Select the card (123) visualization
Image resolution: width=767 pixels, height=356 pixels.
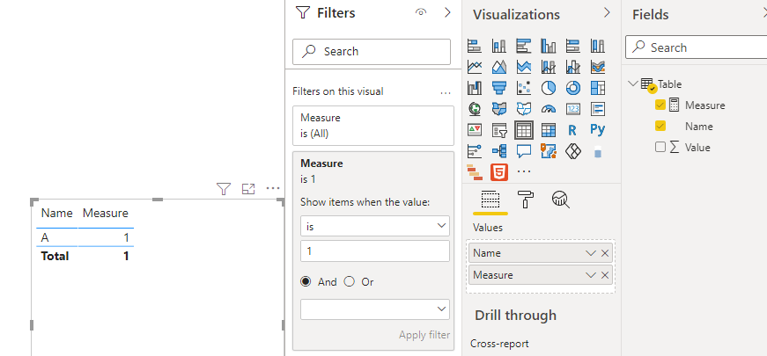[x=573, y=109]
